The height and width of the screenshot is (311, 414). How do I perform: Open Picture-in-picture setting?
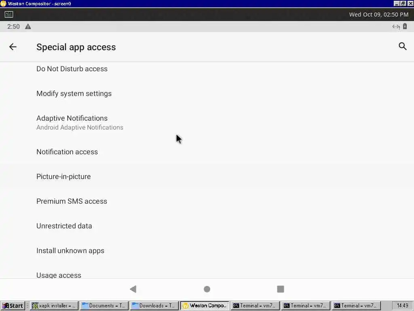click(x=207, y=177)
